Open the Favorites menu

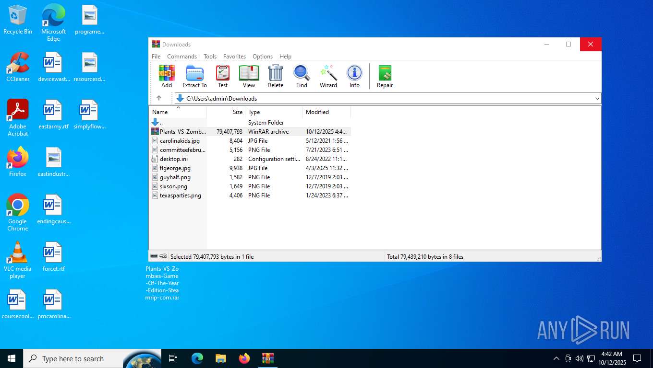(234, 57)
